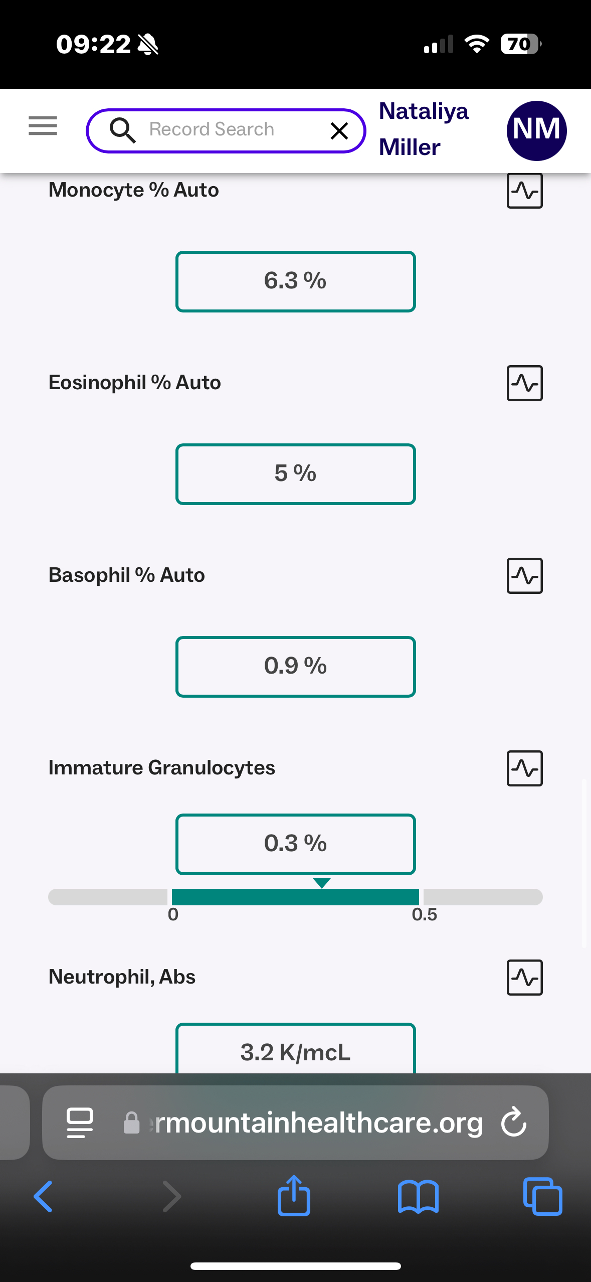
Task: View trend graph for Immature Granulocytes
Action: [x=524, y=768]
